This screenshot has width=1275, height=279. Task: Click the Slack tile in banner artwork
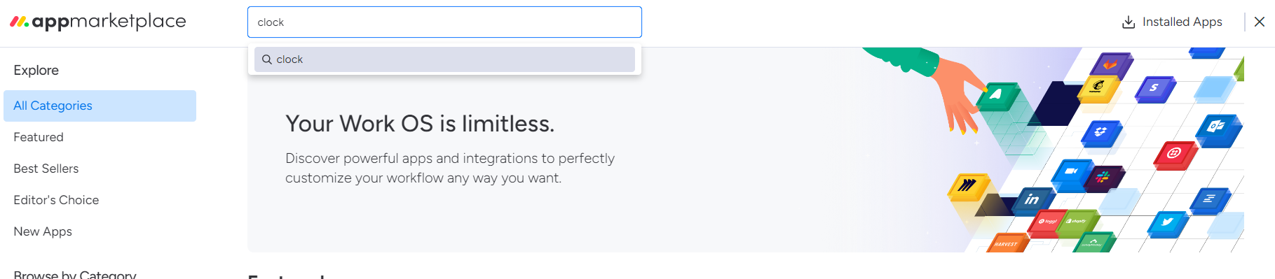pos(1104,178)
